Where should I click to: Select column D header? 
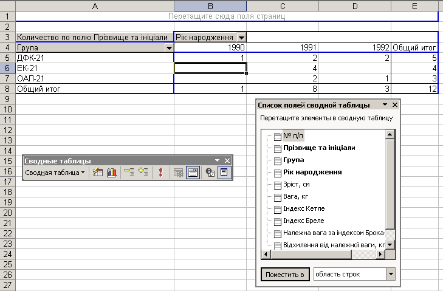[355, 6]
